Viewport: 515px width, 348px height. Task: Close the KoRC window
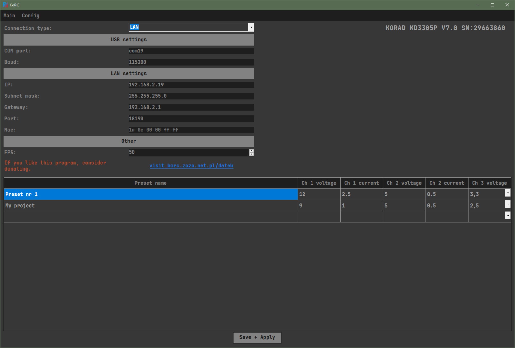coord(507,5)
